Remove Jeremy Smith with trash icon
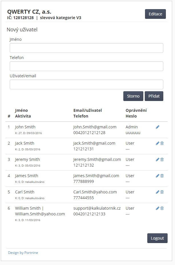This screenshot has height=265, width=175. [x=162, y=159]
